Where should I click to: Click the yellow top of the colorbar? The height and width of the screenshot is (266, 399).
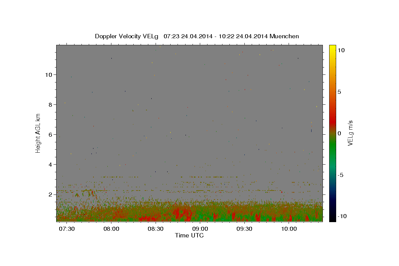pos(332,48)
